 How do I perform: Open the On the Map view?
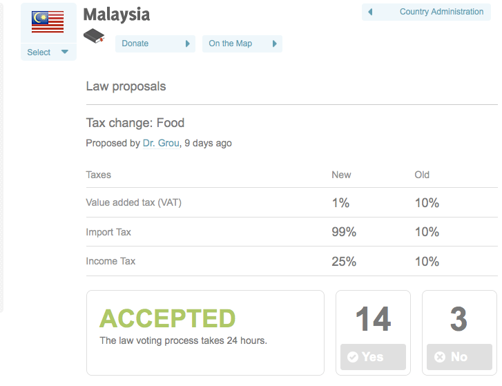231,44
